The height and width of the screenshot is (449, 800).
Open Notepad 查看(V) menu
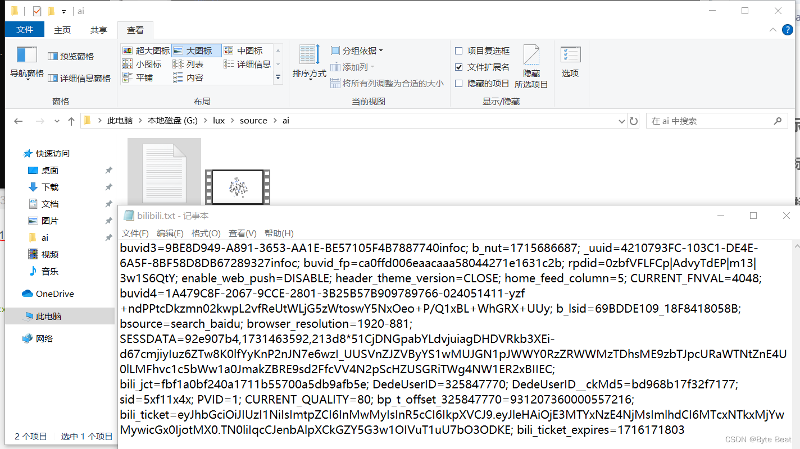243,233
